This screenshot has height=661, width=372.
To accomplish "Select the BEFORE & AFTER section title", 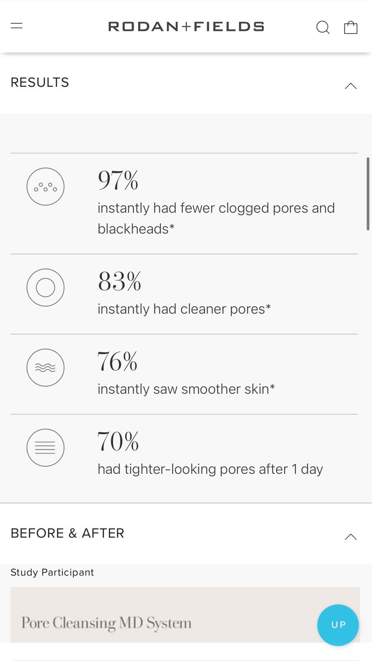I will pos(67,533).
